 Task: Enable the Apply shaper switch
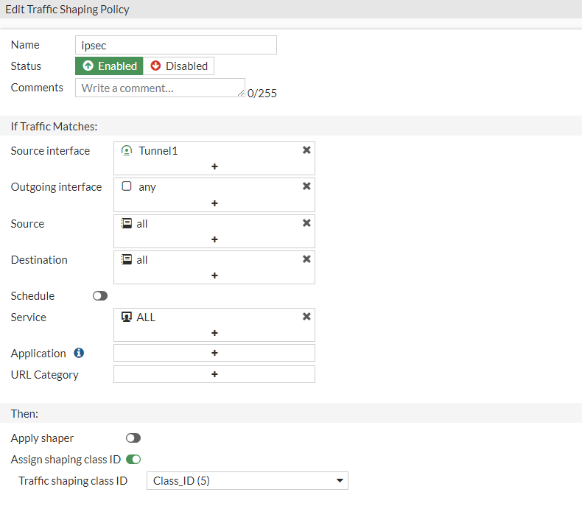tap(133, 438)
